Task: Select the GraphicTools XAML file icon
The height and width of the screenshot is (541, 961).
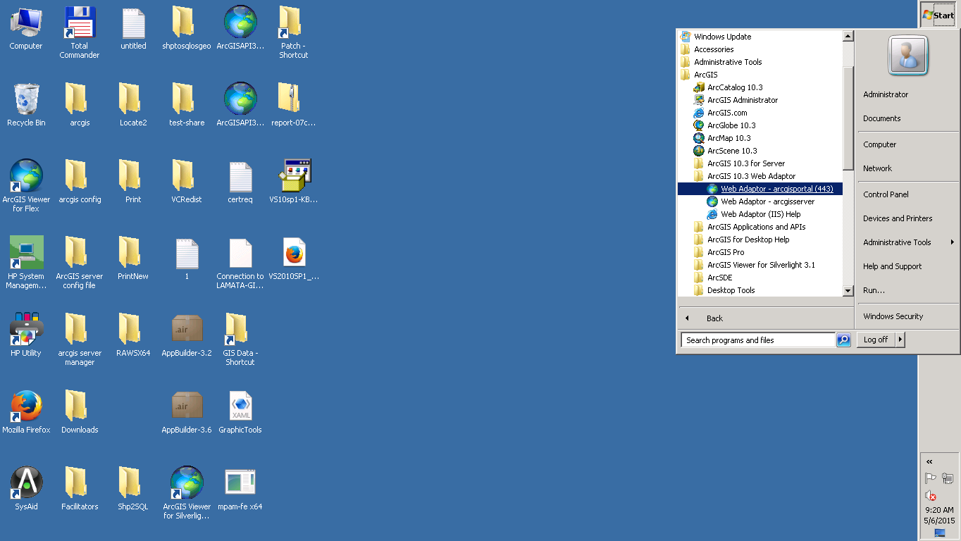Action: (x=240, y=412)
